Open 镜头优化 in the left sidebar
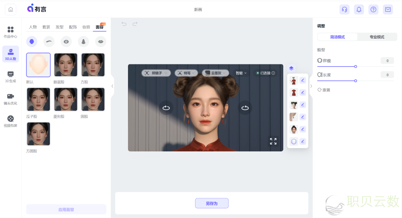This screenshot has height=218, width=402. [x=10, y=99]
